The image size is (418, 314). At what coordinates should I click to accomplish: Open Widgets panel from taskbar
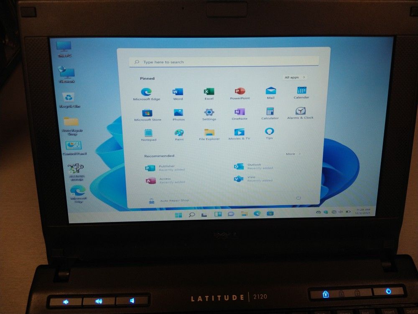click(218, 214)
